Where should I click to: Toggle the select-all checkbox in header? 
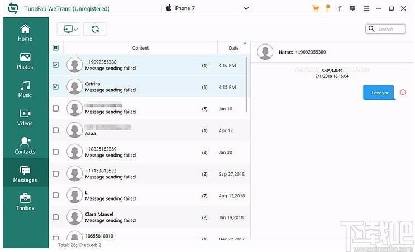[x=56, y=47]
